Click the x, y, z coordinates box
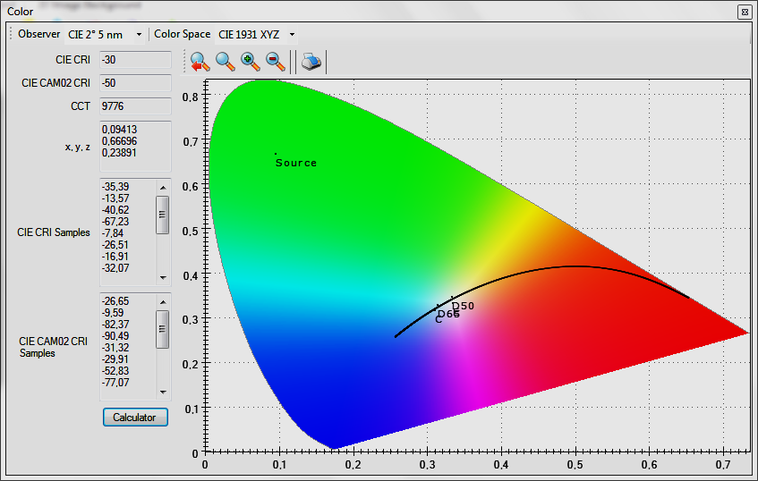Image resolution: width=758 pixels, height=481 pixels. click(x=134, y=146)
